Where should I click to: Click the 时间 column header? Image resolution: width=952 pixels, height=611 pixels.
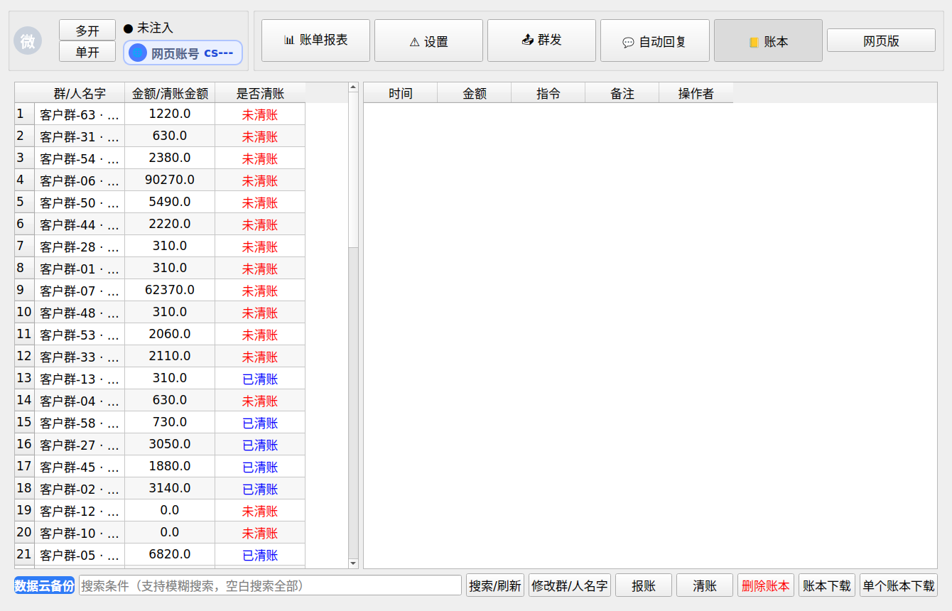tap(401, 93)
